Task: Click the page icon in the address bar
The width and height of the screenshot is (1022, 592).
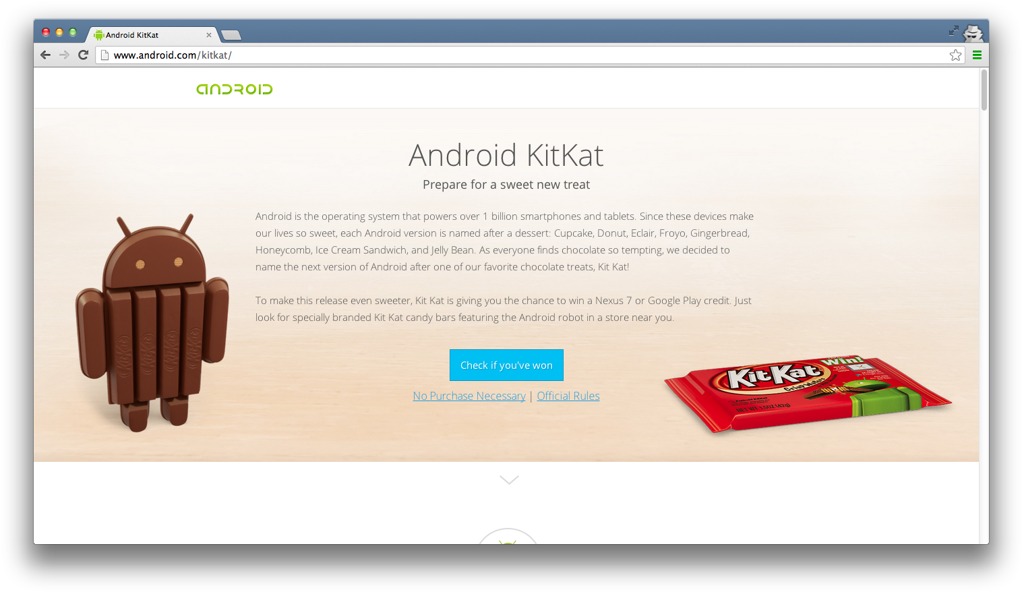Action: tap(104, 55)
